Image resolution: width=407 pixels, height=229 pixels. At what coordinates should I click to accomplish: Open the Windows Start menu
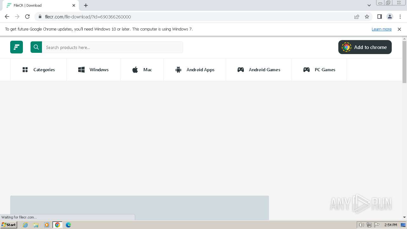(x=9, y=225)
